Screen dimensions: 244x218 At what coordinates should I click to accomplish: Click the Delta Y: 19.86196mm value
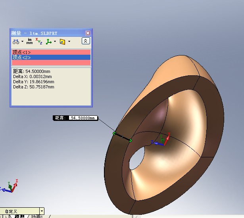[34, 82]
